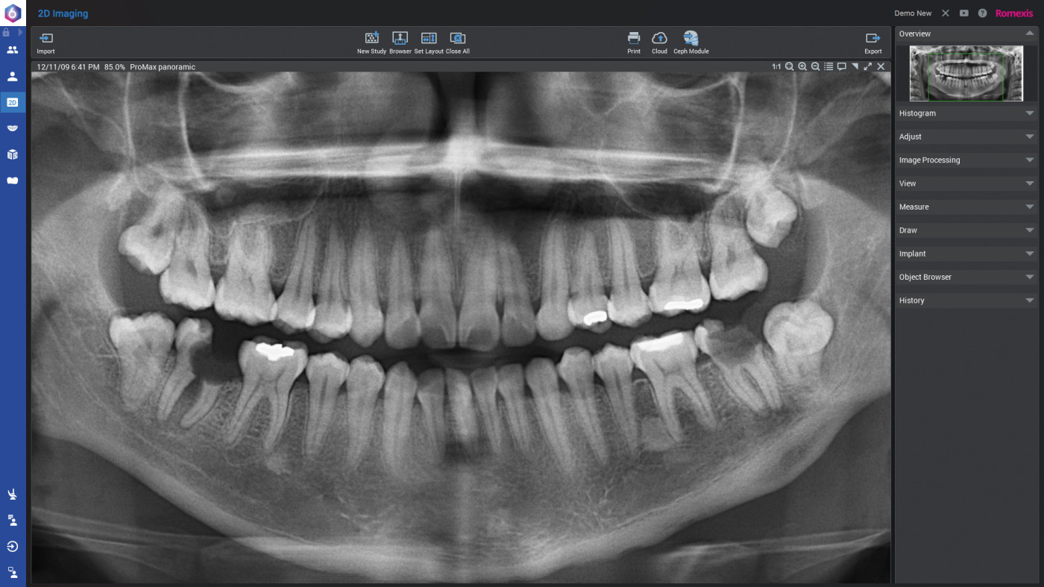Expand the Image Processing panel
The height and width of the screenshot is (587, 1044).
966,160
